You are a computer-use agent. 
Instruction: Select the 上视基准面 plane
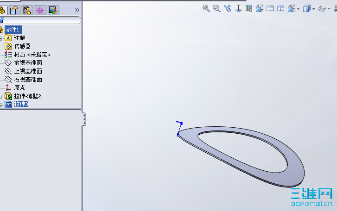point(28,71)
